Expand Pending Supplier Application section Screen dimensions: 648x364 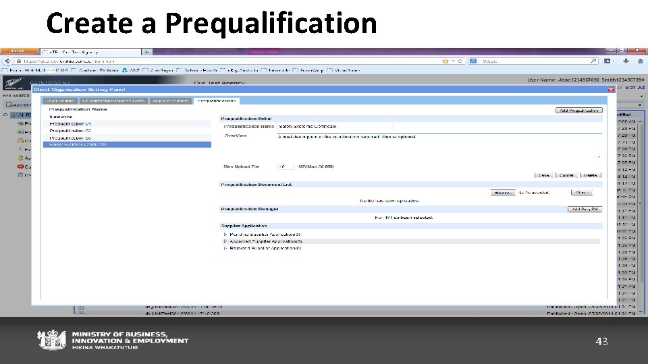tap(225, 235)
